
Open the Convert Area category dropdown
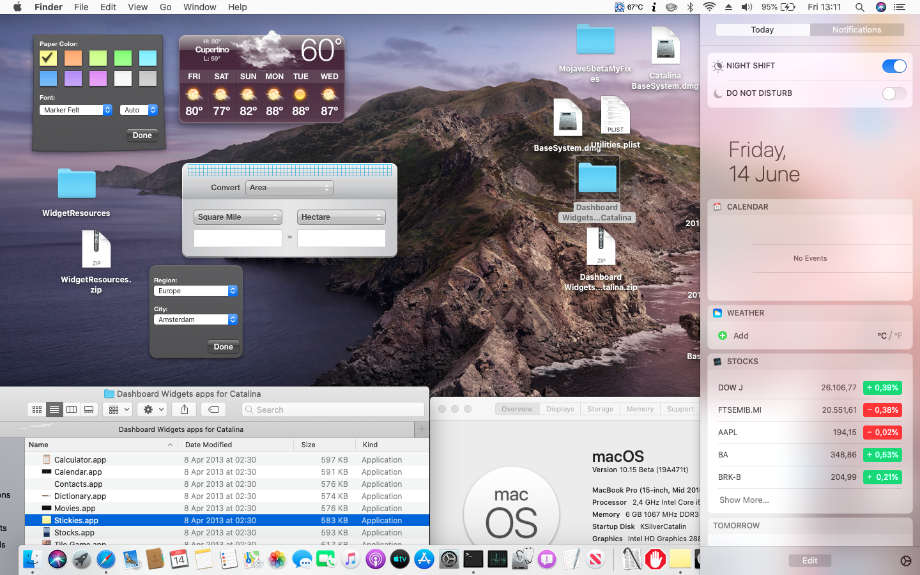coord(289,188)
